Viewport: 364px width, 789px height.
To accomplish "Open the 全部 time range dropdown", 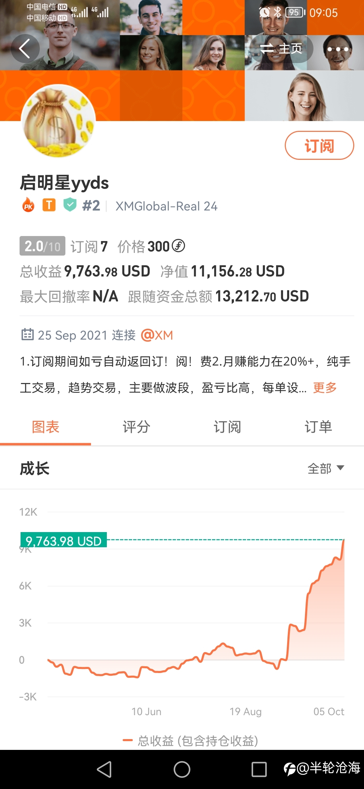I will pos(326,468).
